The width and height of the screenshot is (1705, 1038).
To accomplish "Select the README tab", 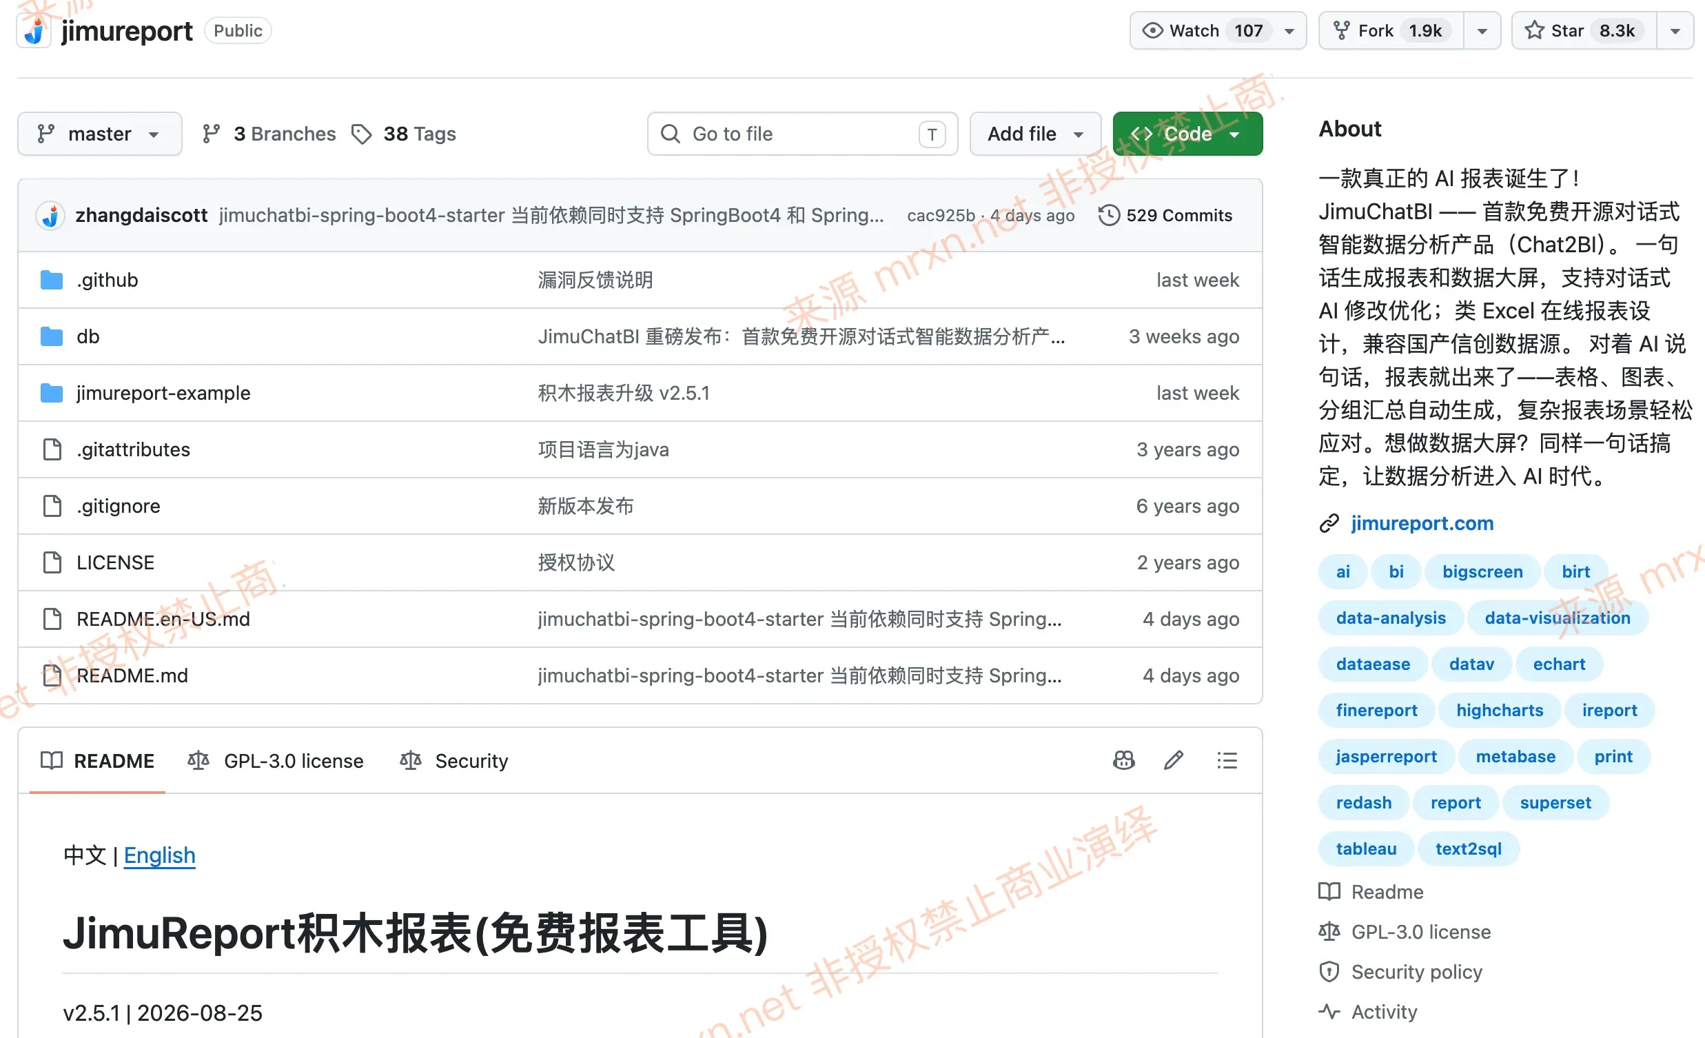I will tap(98, 760).
